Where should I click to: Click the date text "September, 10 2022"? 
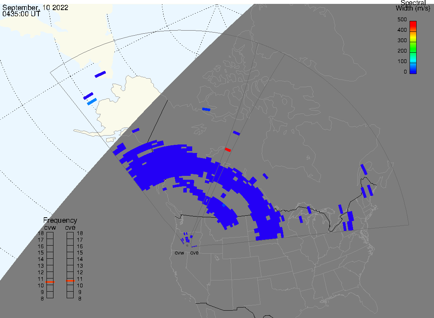[x=35, y=7]
